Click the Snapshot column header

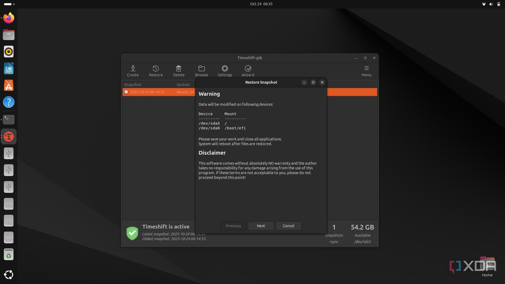tap(133, 85)
